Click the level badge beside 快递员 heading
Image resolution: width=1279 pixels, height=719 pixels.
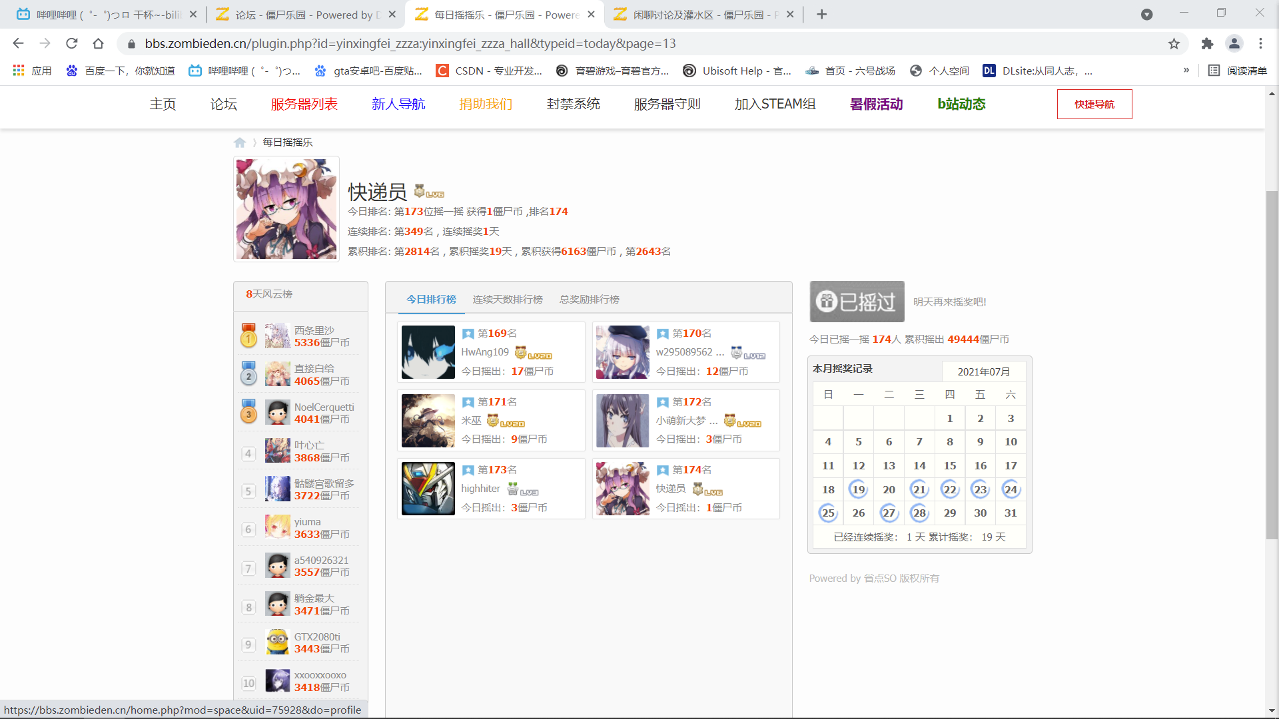pyautogui.click(x=429, y=192)
